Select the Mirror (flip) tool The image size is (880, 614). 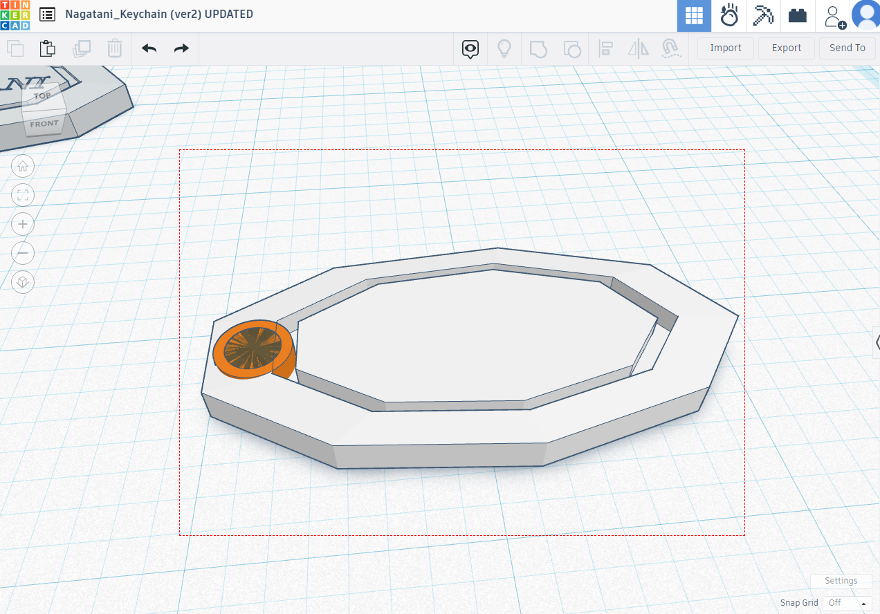(637, 48)
